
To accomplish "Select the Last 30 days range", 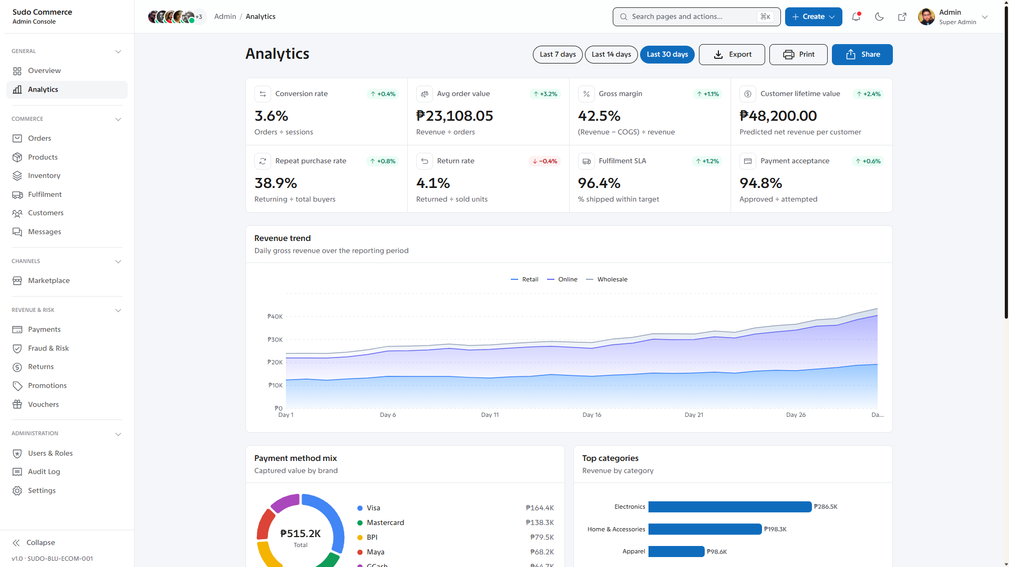I will click(667, 55).
